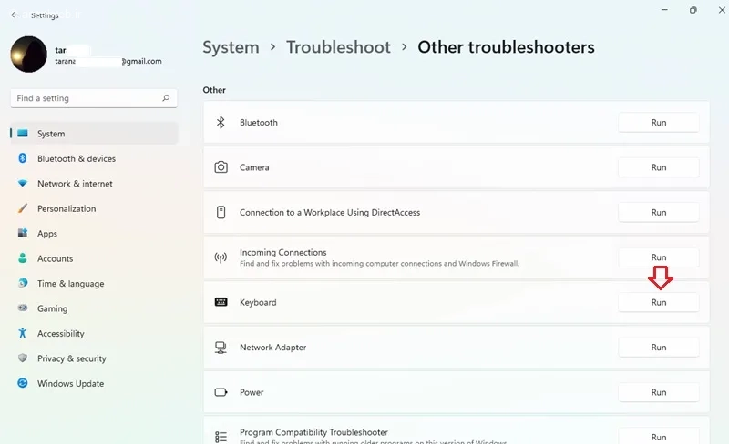Click the Keyboard row label
The height and width of the screenshot is (444, 729).
click(x=258, y=302)
